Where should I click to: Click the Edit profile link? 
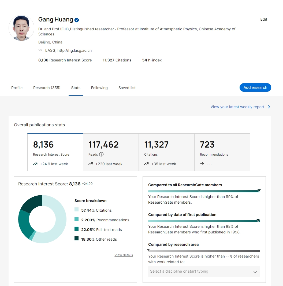click(x=264, y=19)
